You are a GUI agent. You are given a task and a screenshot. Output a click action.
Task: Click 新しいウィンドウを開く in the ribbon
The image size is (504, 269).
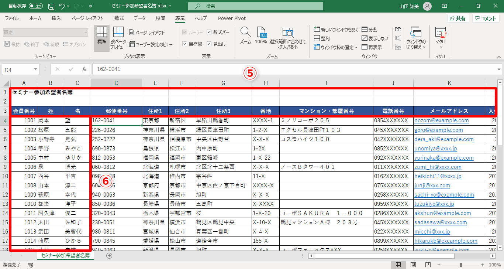(336, 30)
